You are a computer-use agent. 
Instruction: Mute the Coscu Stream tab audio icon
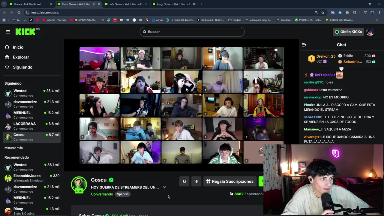[94, 4]
